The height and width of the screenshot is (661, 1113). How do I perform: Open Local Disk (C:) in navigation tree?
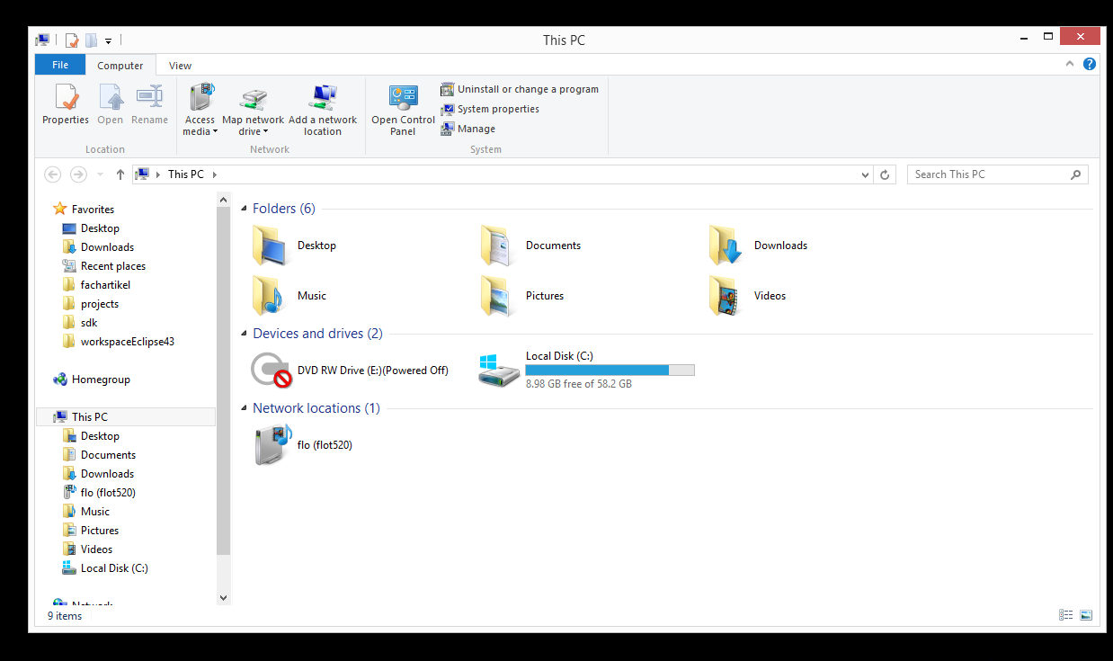pos(105,568)
